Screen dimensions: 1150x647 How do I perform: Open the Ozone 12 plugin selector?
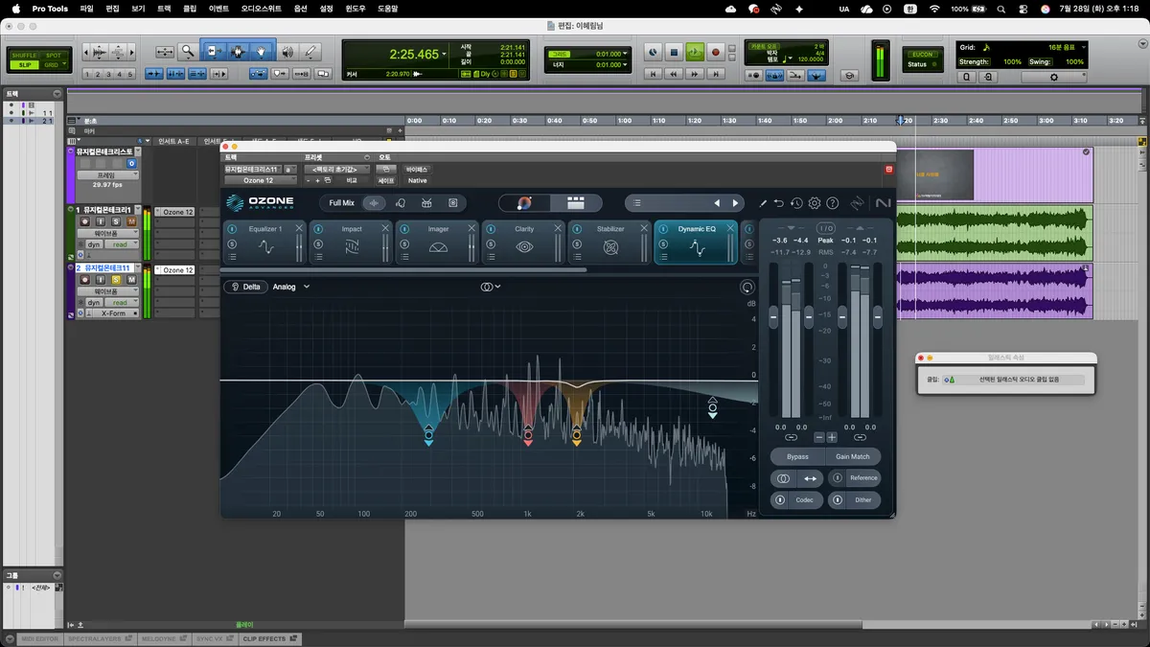click(260, 180)
